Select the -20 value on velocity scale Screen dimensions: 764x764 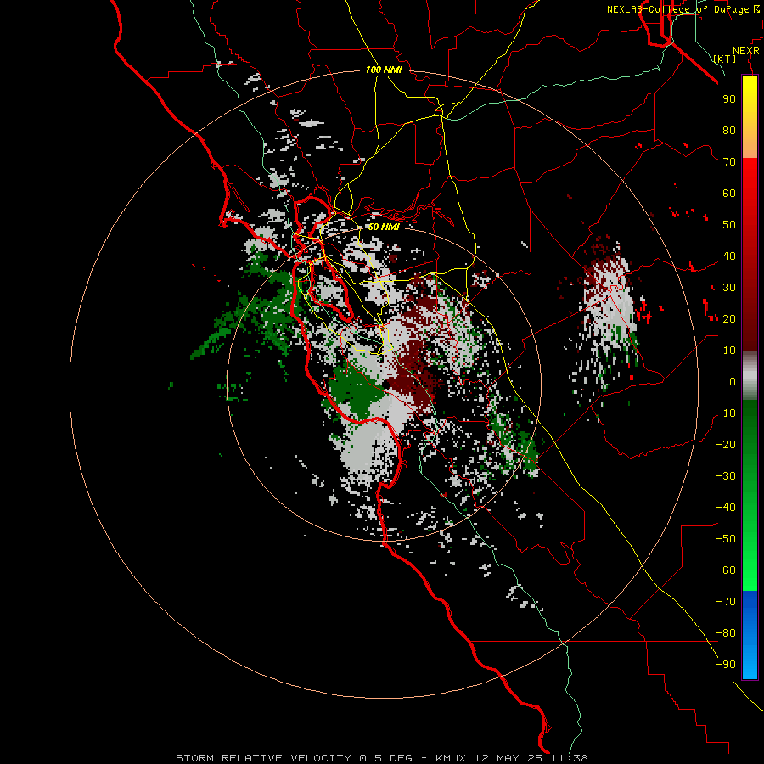tap(726, 444)
